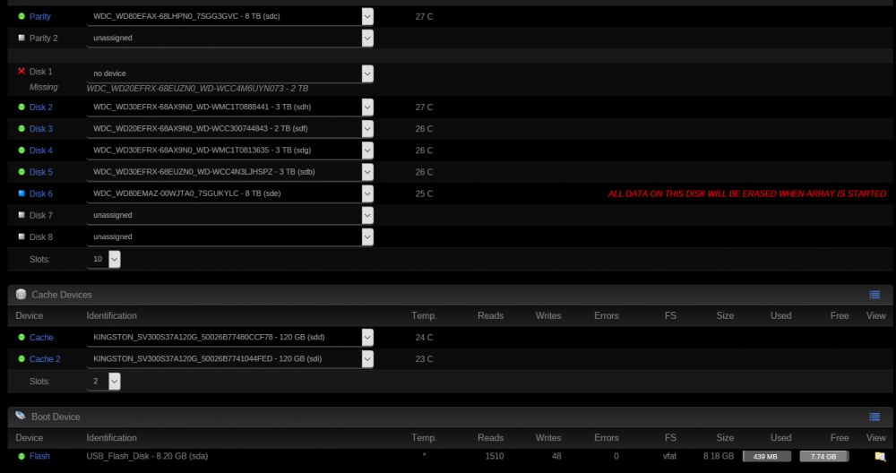Click the Cache 2 temperature 23 C
This screenshot has width=896, height=473.
(x=424, y=358)
